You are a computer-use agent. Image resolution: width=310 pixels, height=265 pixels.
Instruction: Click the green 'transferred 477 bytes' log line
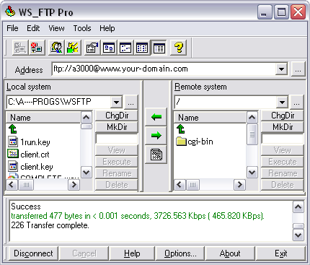[138, 216]
